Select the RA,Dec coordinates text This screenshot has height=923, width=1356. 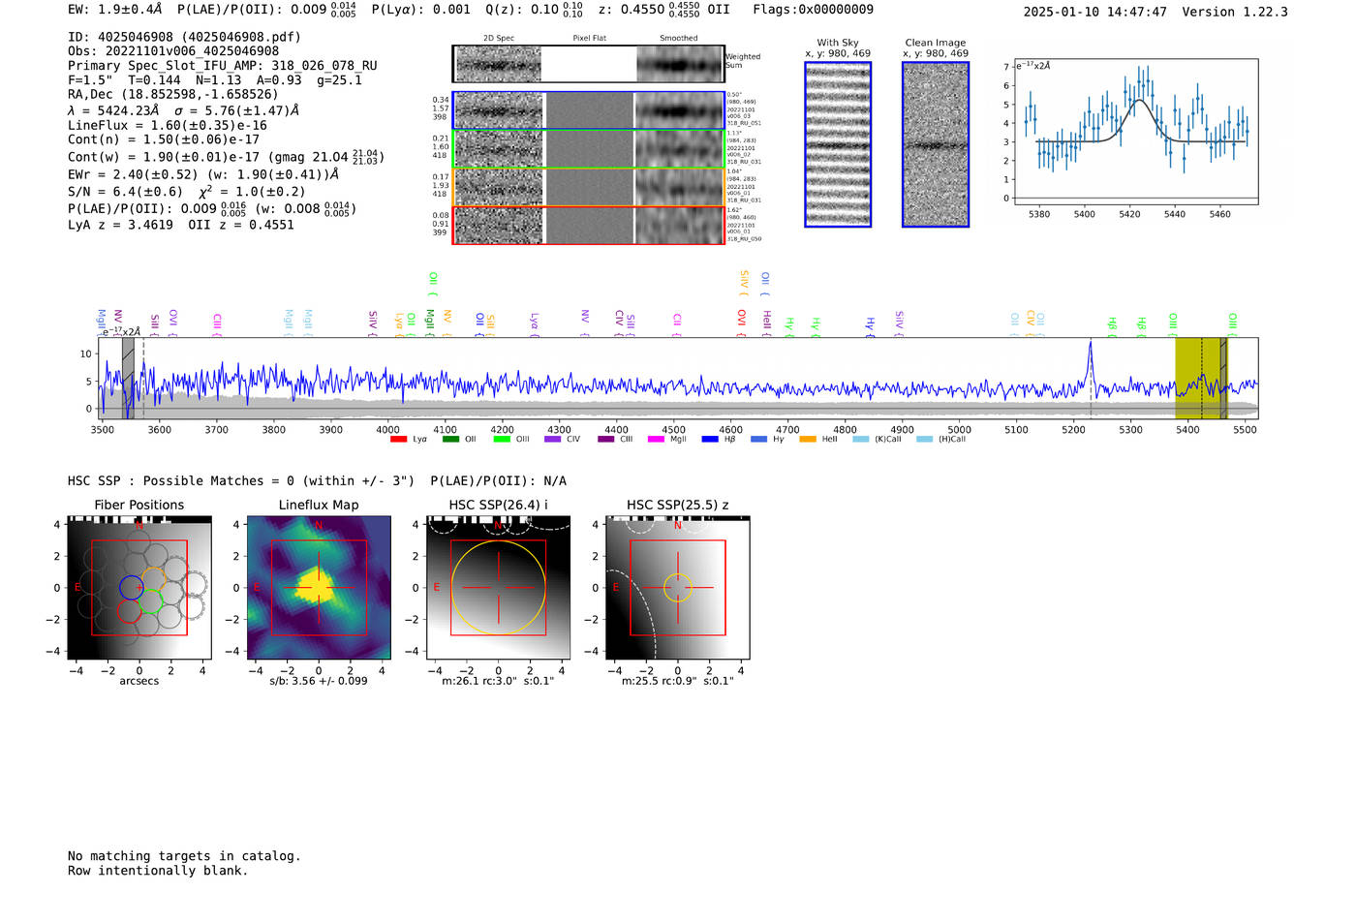172,94
